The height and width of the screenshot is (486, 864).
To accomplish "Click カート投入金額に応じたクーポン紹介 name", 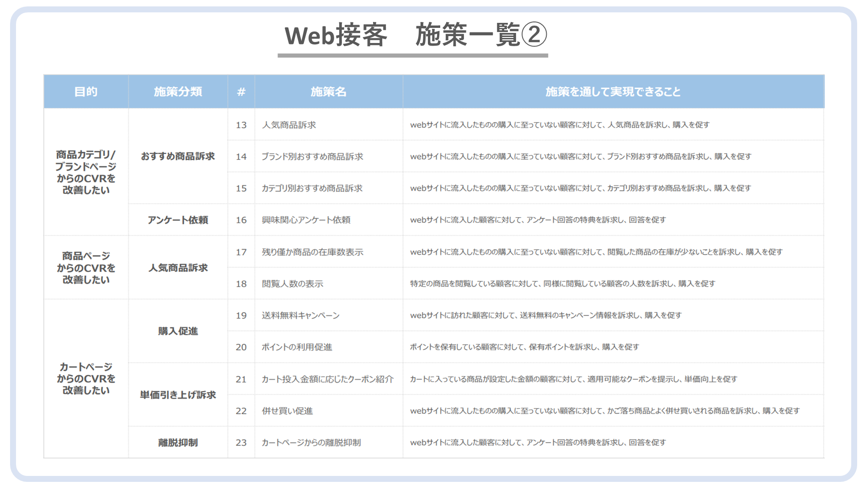I will pyautogui.click(x=327, y=379).
